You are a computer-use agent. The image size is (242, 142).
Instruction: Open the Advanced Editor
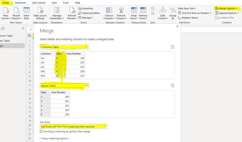pos(89,13)
